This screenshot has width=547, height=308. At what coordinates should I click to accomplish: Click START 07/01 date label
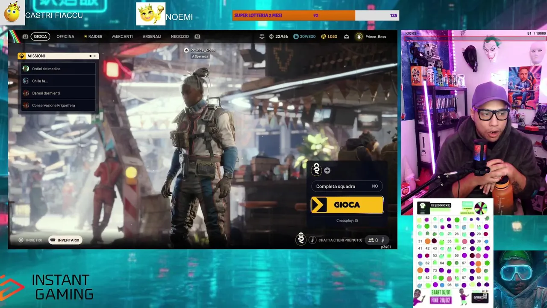[441, 293]
